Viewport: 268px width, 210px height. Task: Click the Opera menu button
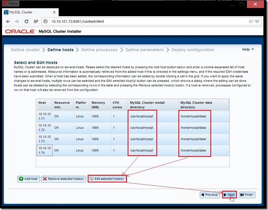point(10,3)
